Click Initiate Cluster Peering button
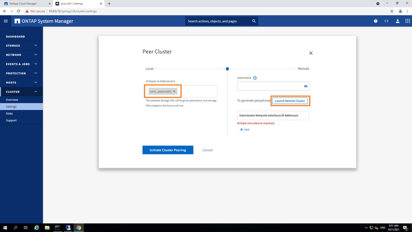This screenshot has height=232, width=412. [x=167, y=150]
